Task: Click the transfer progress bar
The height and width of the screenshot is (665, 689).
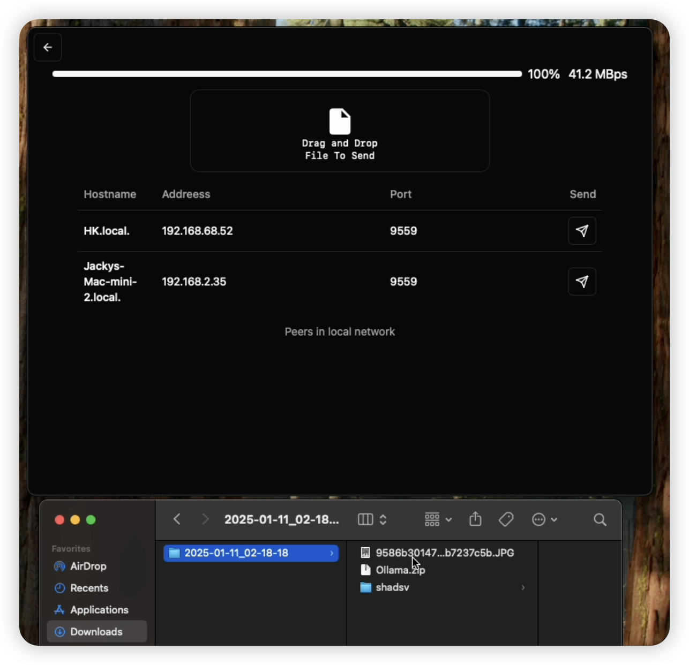Action: pyautogui.click(x=287, y=74)
